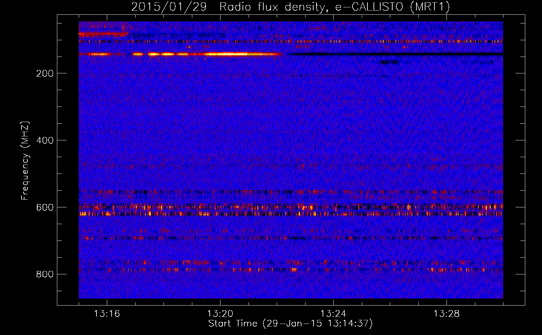This screenshot has height=335, width=542.
Task: Click the 13:28 time tick label
Action: click(447, 314)
